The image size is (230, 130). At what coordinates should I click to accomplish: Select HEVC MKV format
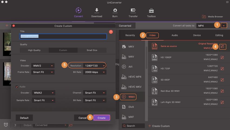click(132, 87)
